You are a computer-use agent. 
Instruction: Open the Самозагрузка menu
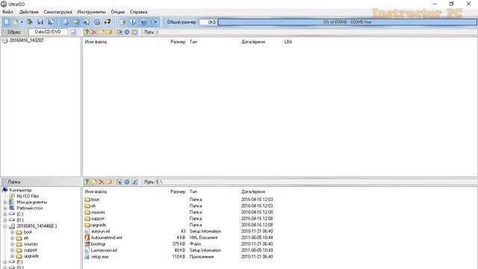pos(58,12)
